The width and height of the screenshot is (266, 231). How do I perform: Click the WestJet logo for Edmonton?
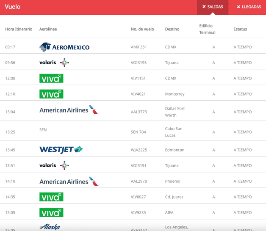coord(61,150)
